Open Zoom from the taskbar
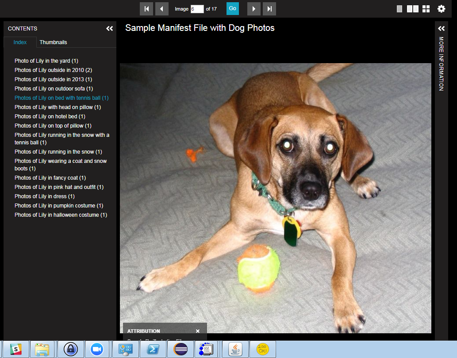This screenshot has height=358, width=457. [97, 349]
